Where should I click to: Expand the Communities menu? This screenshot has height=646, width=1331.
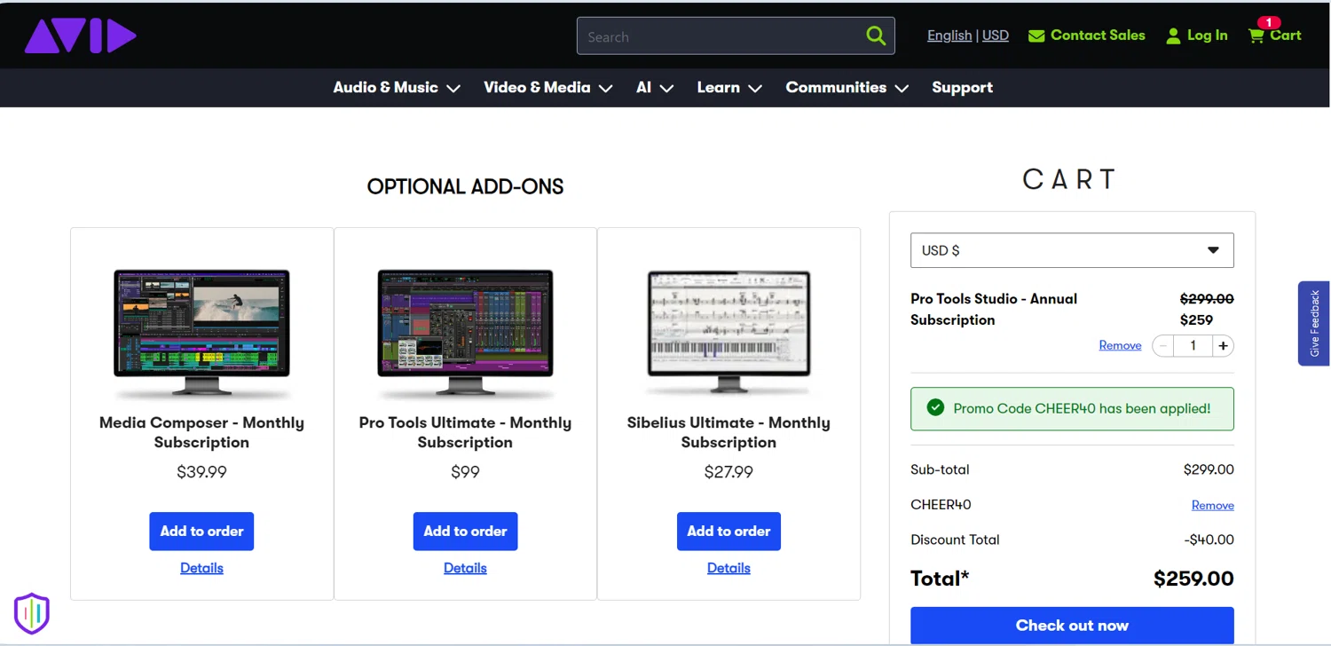coord(847,87)
